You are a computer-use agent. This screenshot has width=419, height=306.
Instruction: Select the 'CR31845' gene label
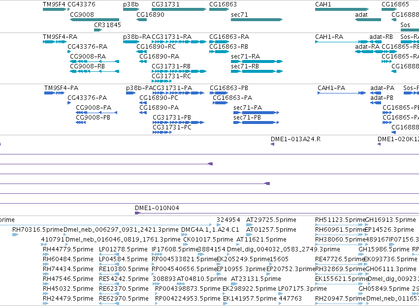(x=108, y=25)
